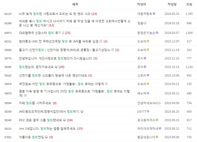Open comments count [20] on post 59265
The height and width of the screenshot is (142, 197).
(61, 67)
